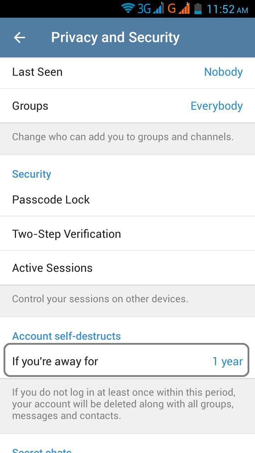Change self-destruct period 1 year
The height and width of the screenshot is (453, 255).
click(x=228, y=361)
